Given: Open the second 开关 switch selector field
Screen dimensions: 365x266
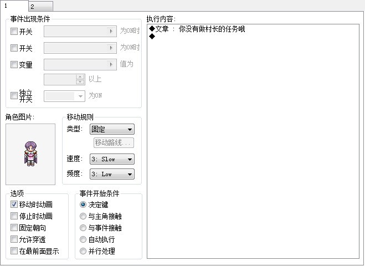Looking at the screenshot, I should point(80,48).
